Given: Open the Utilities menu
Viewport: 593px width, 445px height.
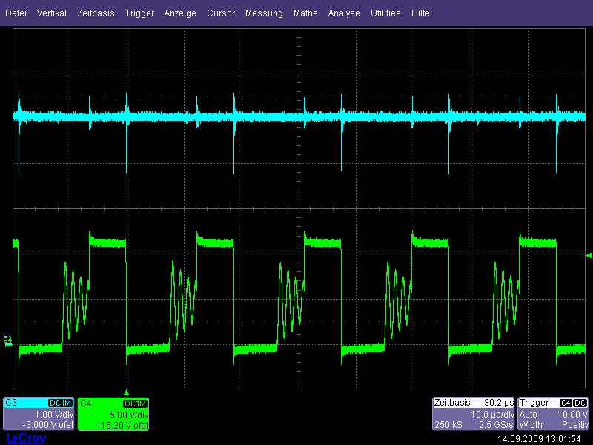Looking at the screenshot, I should point(385,13).
